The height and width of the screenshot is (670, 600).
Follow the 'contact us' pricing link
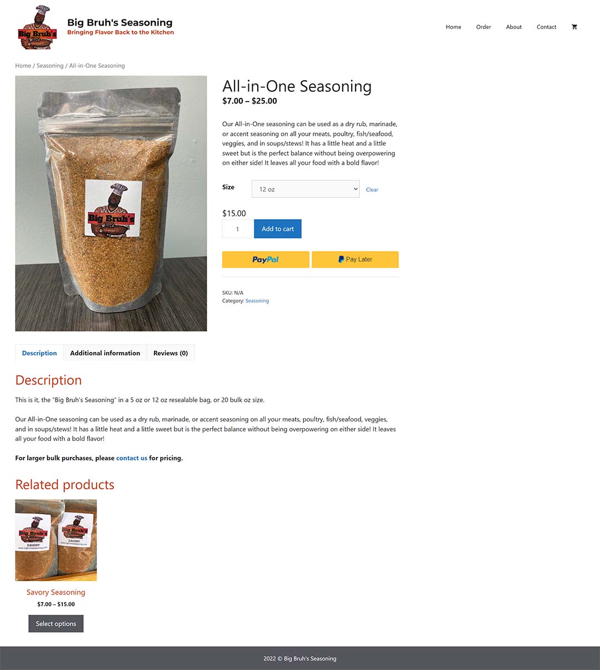[132, 458]
